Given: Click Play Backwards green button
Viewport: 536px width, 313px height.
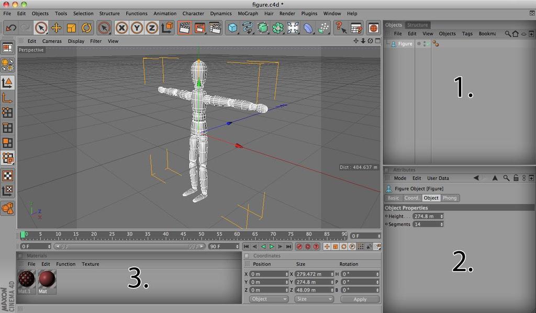Looking at the screenshot, I should point(263,247).
